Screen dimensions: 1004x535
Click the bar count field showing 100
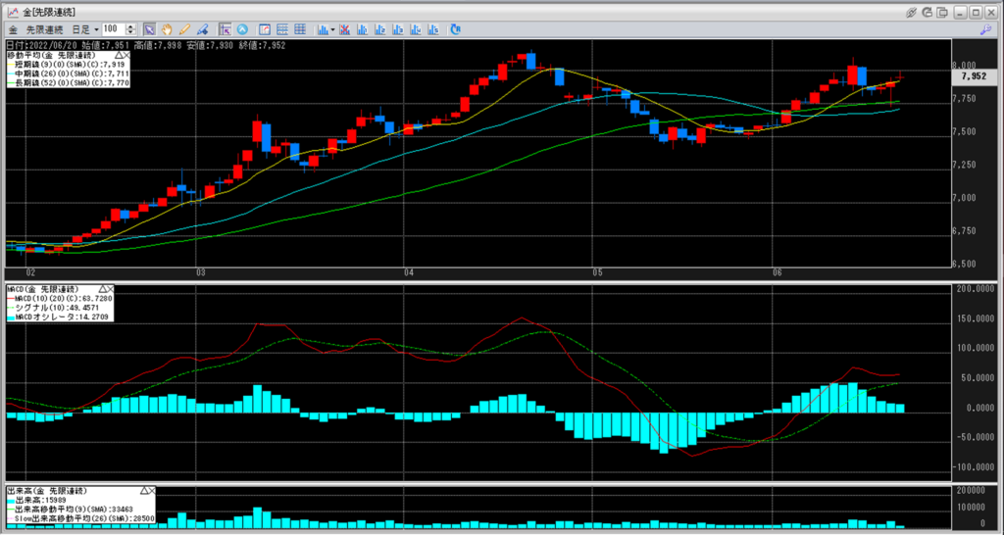[x=114, y=29]
